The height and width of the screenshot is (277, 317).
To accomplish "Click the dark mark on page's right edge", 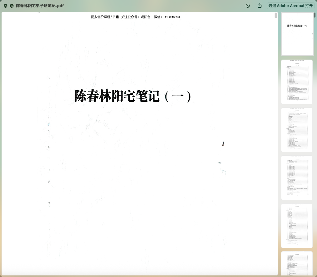I will pos(223,143).
